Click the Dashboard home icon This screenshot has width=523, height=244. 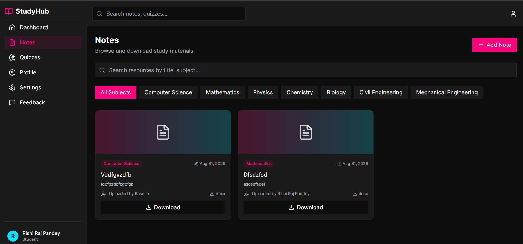[x=12, y=27]
